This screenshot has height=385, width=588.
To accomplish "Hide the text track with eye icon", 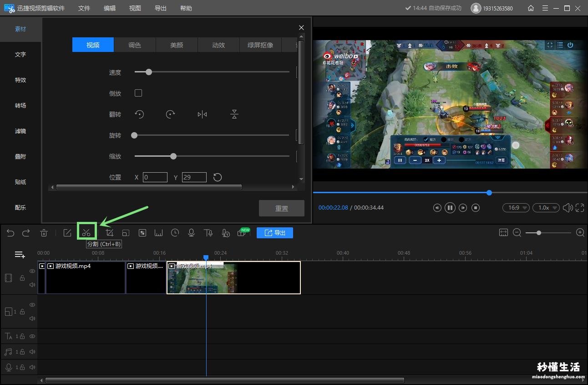I will point(32,336).
